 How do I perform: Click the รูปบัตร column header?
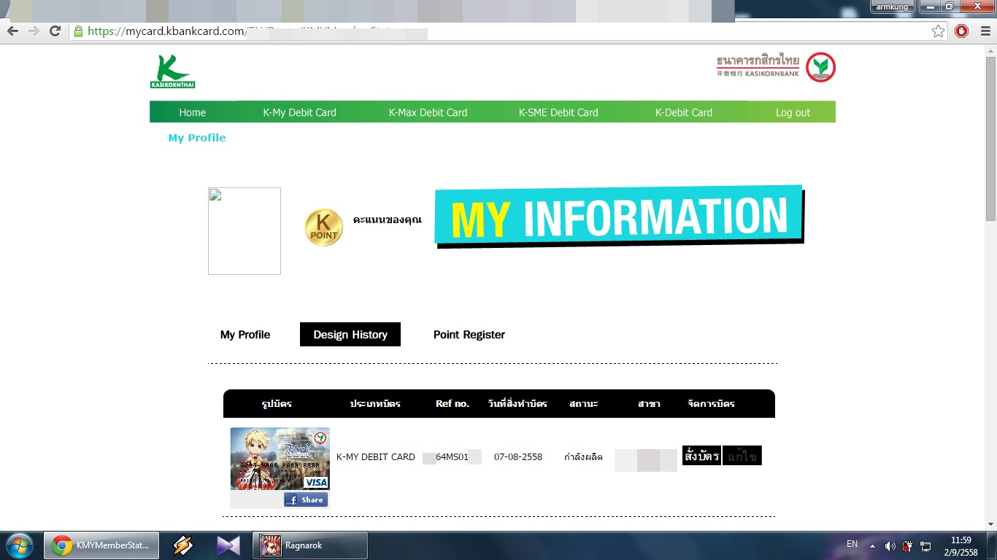pyautogui.click(x=277, y=403)
